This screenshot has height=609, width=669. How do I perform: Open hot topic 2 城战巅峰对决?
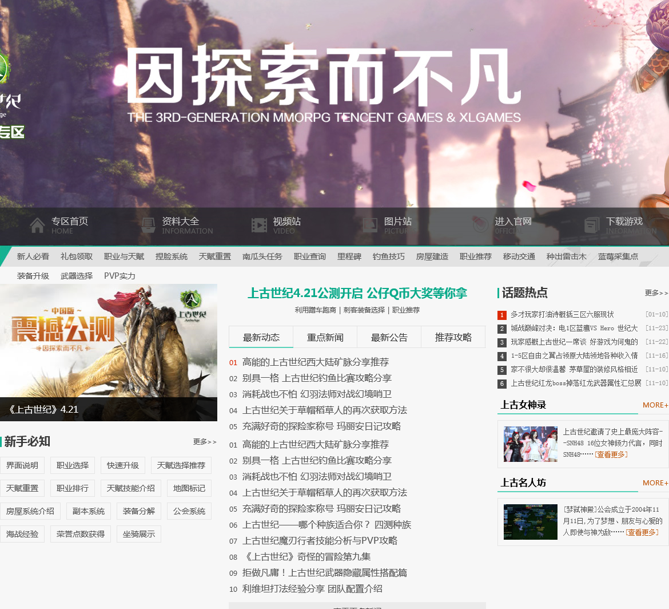click(574, 328)
